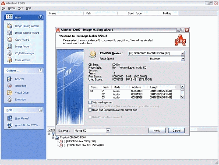Viewport: 219px width, 165px height.
Task: Open Image Making Wizard icon in sidebar
Action: [10, 26]
